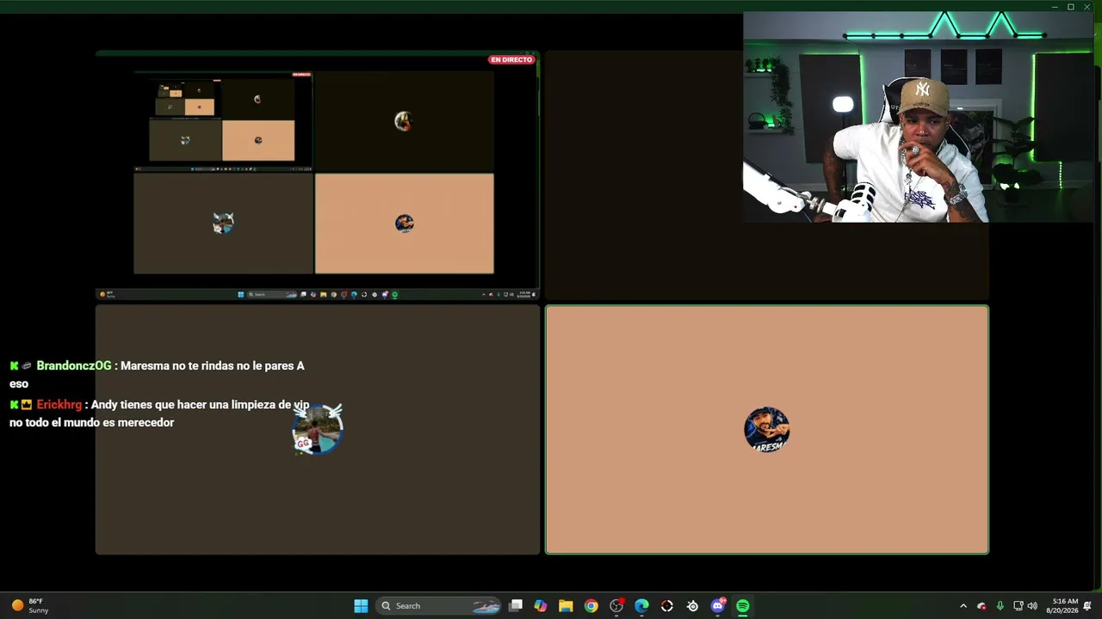Image resolution: width=1102 pixels, height=619 pixels.
Task: Open the live screen share tile
Action: tap(318, 175)
